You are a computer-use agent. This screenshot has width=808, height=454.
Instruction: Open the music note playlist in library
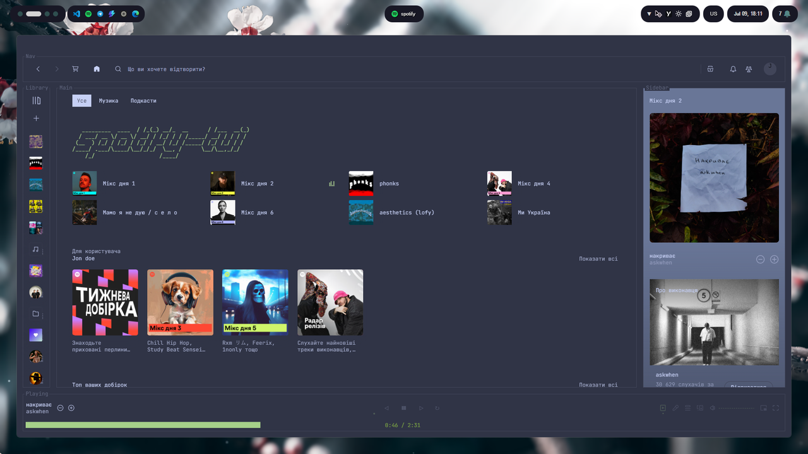35,249
